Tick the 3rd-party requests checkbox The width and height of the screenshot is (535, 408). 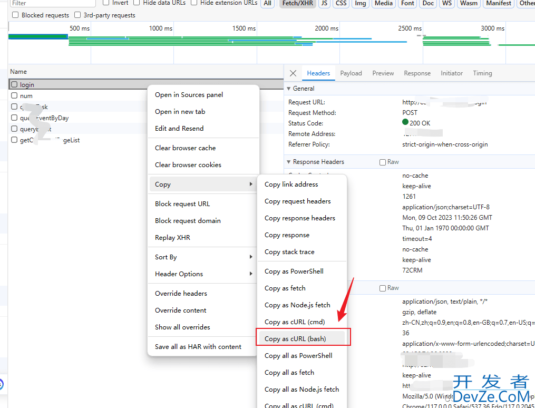[x=77, y=15]
